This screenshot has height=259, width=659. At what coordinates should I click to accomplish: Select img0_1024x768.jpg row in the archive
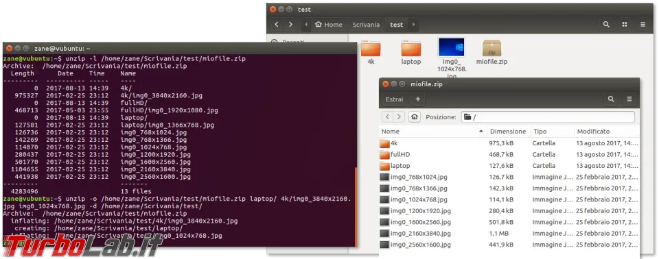[509, 200]
